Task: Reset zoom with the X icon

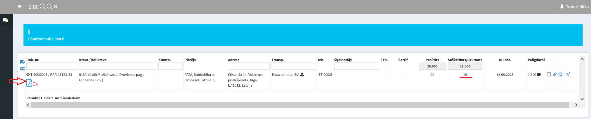Action: 56,7
